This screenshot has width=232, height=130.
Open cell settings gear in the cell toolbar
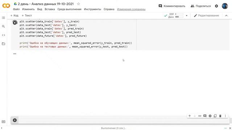[x=210, y=116]
